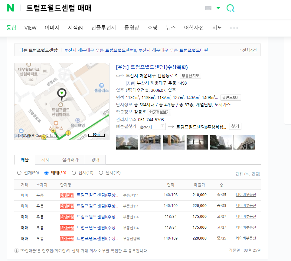Select the 어학사전 tab
291x261 pixels.
tap(194, 27)
